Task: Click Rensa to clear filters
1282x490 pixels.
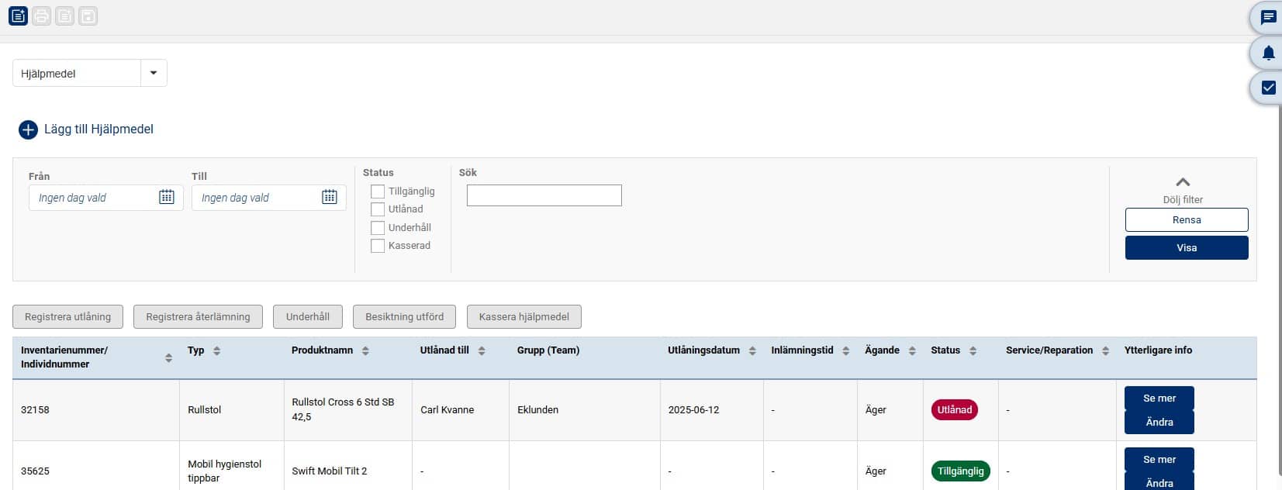Action: tap(1186, 220)
